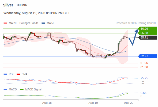158x107 pixels.
Task: Click the Trading Central research copyright text
Action: tap(136, 23)
